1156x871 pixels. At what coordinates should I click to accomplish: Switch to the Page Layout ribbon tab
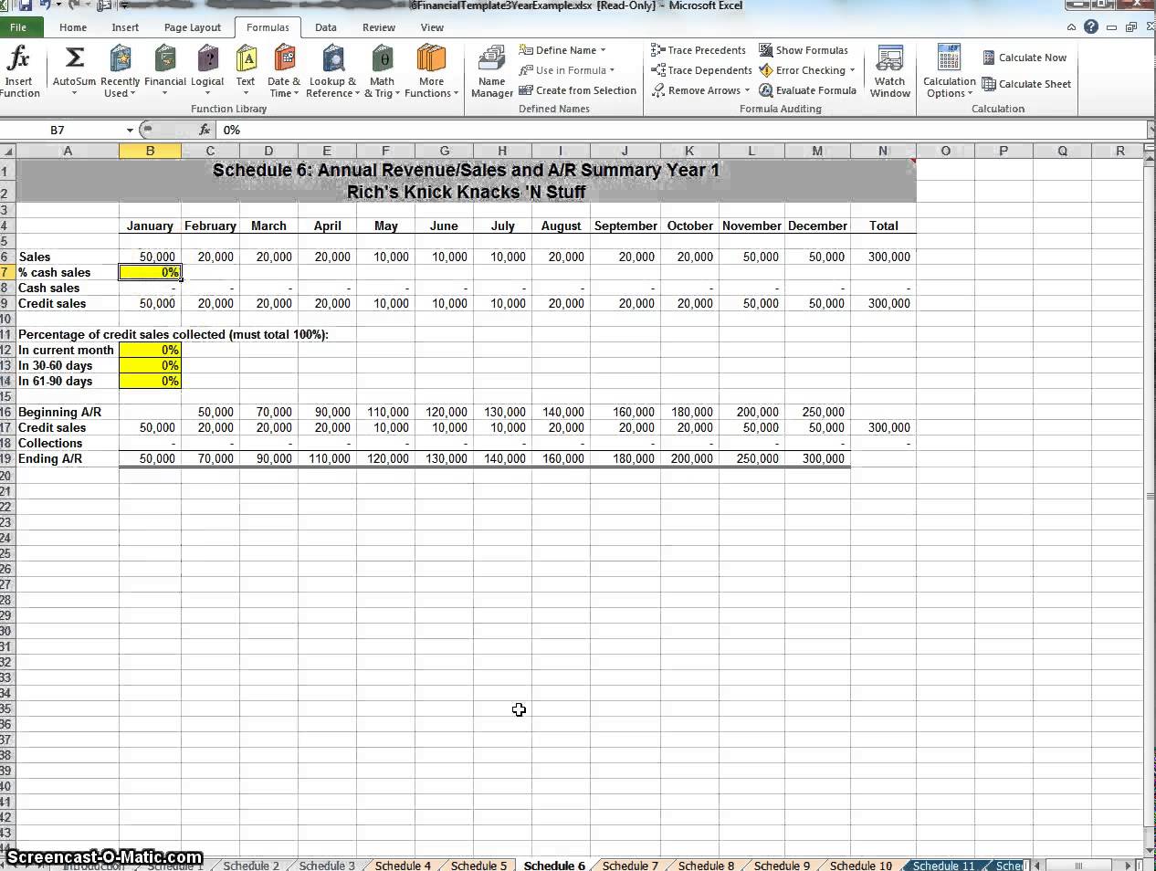[x=192, y=27]
